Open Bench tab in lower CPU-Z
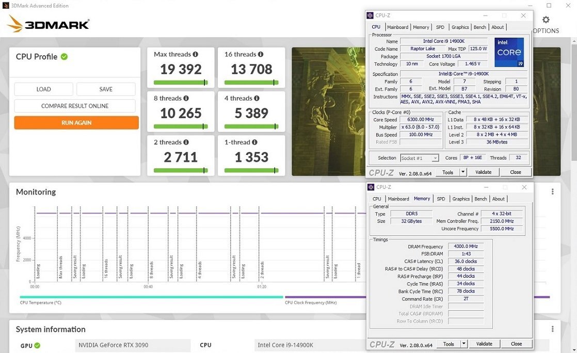The width and height of the screenshot is (577, 353). coord(480,199)
